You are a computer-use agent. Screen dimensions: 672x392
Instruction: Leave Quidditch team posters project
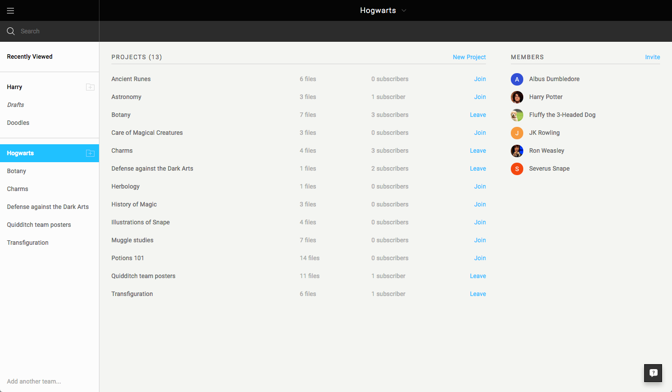click(478, 276)
